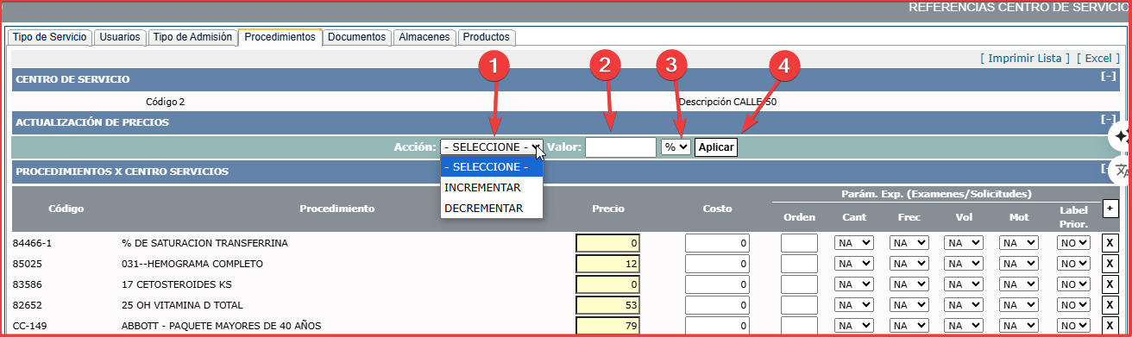The image size is (1132, 337).
Task: Open the Cant dropdown for % DE SATURACION TRANSFERRINA
Action: point(854,243)
